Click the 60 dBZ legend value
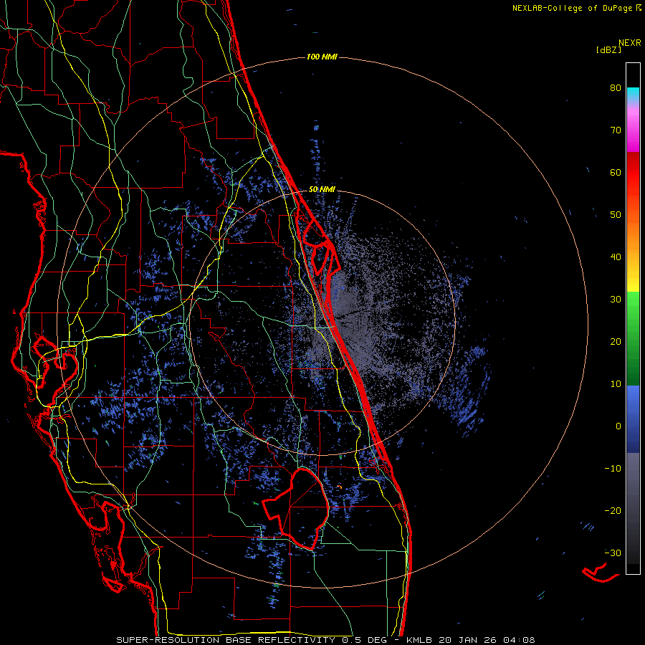645x645 pixels. 616,172
